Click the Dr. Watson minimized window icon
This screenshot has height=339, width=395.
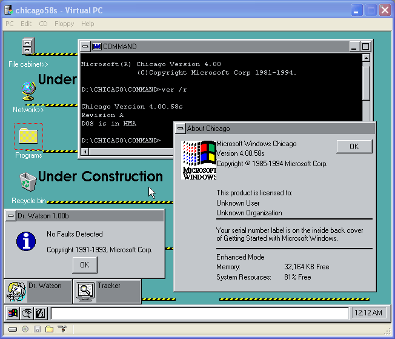point(16,292)
